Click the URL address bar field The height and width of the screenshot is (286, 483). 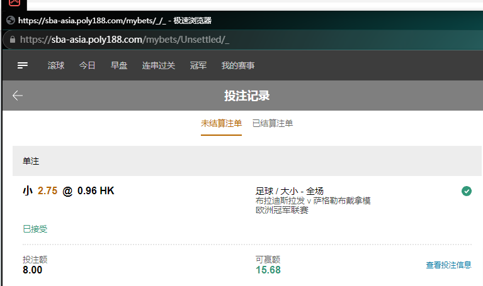[189, 40]
